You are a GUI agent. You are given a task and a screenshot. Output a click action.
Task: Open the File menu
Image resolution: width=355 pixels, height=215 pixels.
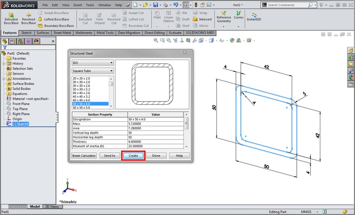coord(45,5)
